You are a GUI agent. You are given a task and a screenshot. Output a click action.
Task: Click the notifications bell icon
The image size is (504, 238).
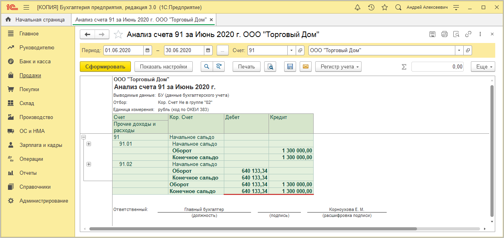(x=358, y=8)
